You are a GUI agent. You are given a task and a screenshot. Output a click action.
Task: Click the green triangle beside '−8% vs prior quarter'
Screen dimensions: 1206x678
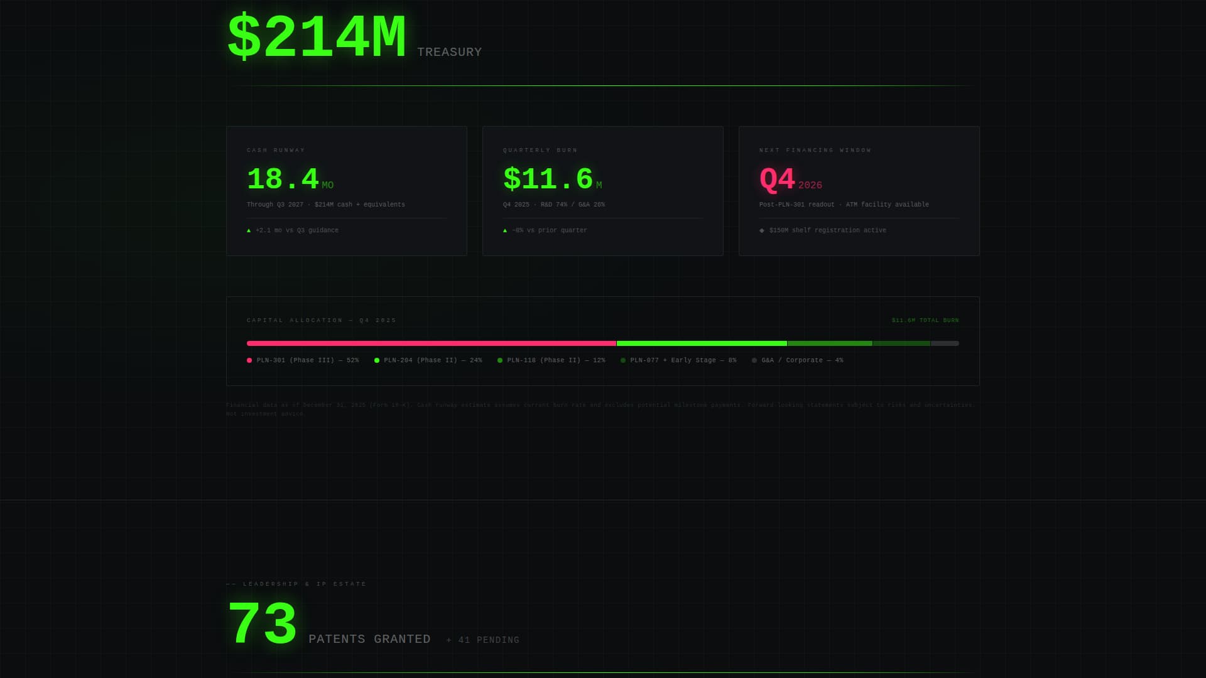tap(505, 230)
